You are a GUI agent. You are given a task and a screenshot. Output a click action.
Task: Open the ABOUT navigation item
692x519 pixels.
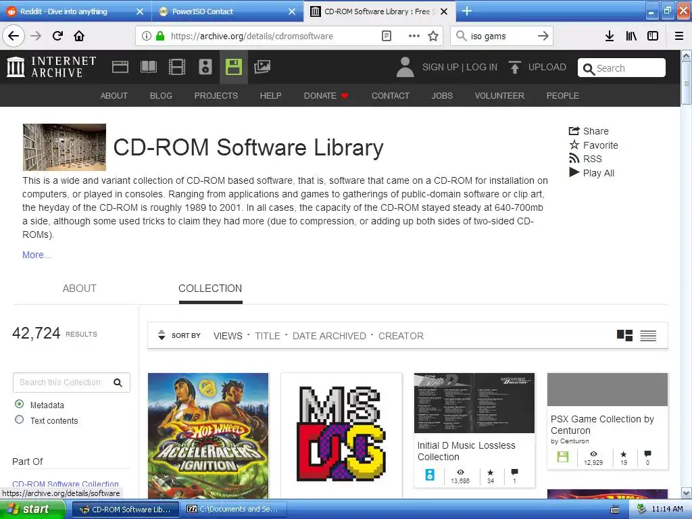tap(114, 96)
